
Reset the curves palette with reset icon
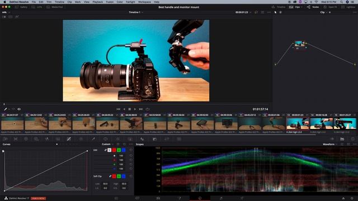tap(124, 144)
